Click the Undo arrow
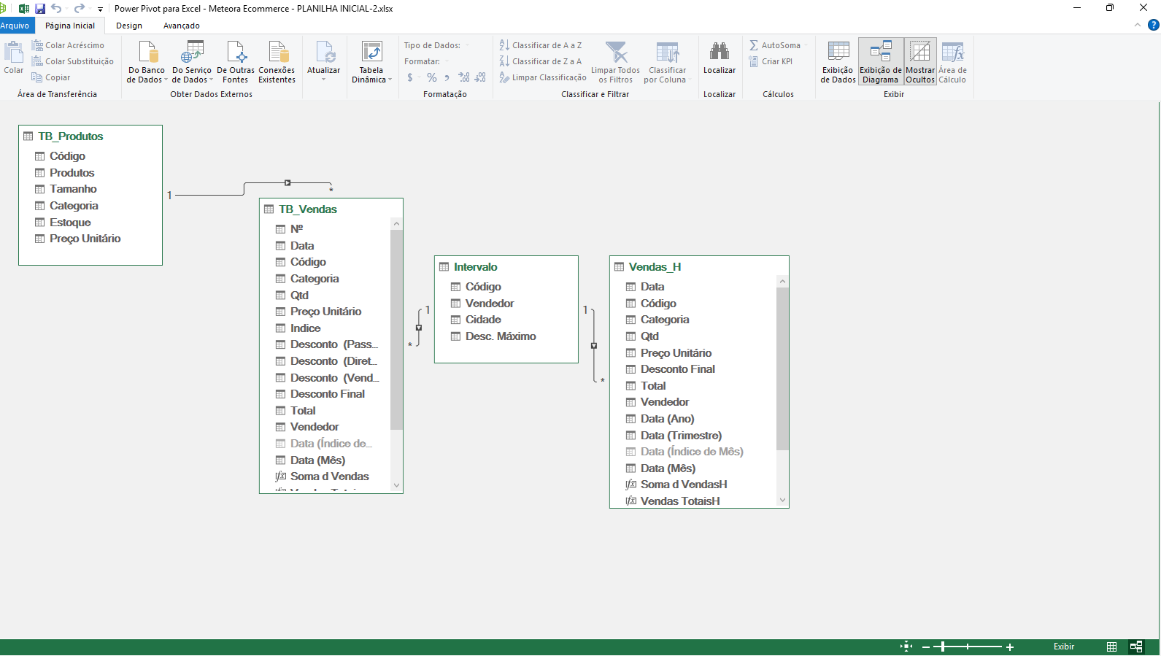 tap(56, 9)
